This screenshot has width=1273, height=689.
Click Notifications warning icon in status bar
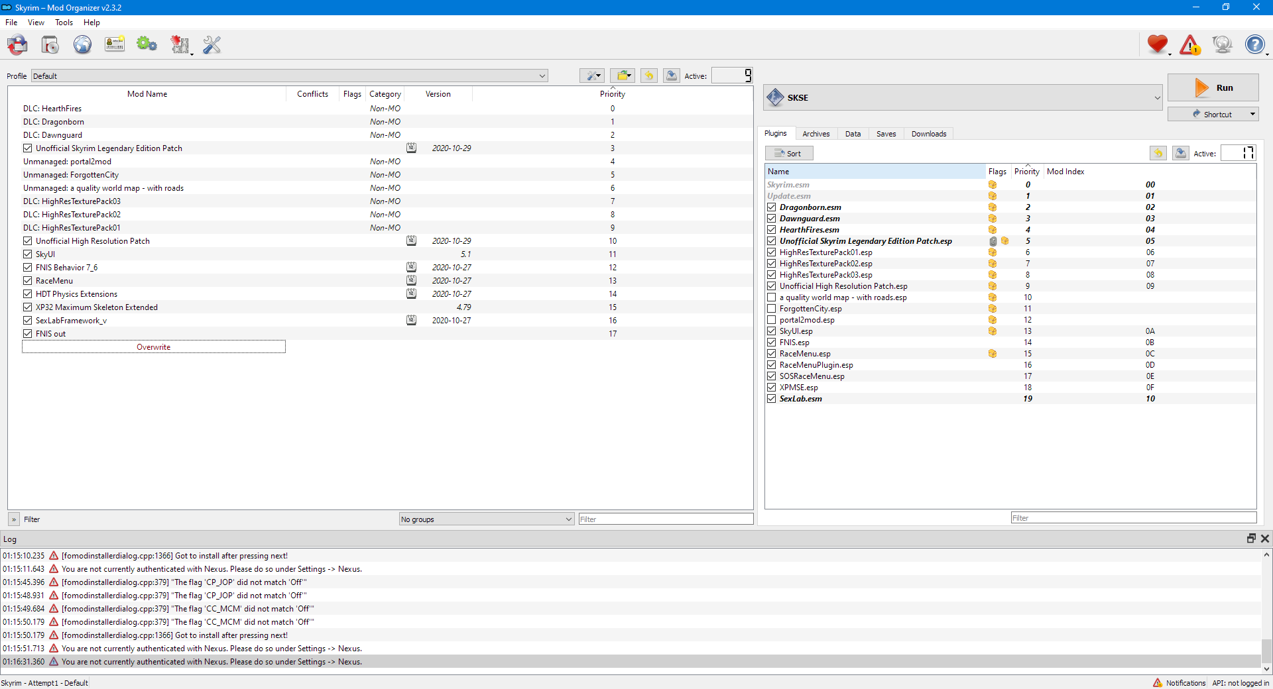[1158, 682]
